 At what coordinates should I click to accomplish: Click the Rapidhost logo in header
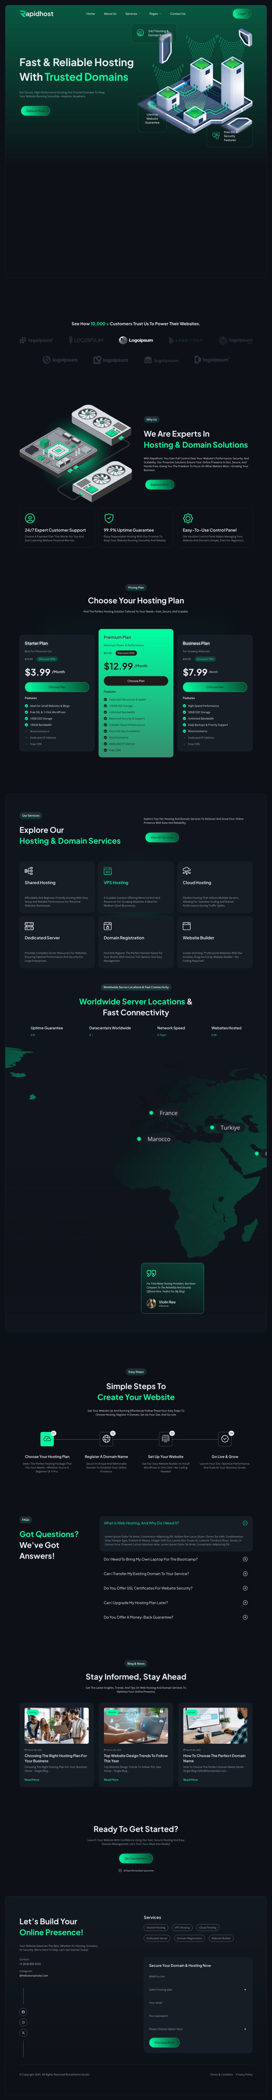click(x=37, y=14)
